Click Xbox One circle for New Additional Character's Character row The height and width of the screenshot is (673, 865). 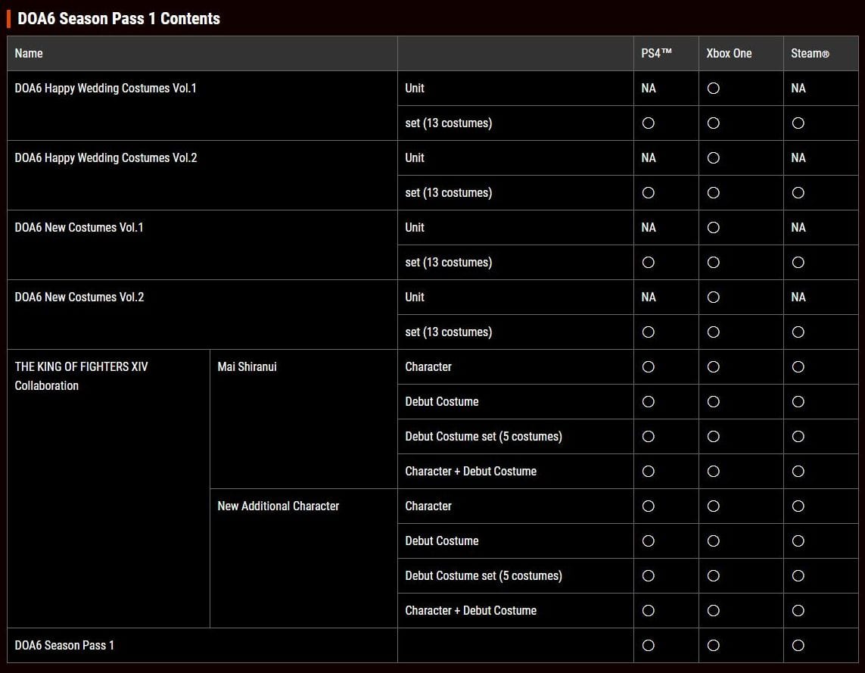pyautogui.click(x=713, y=506)
